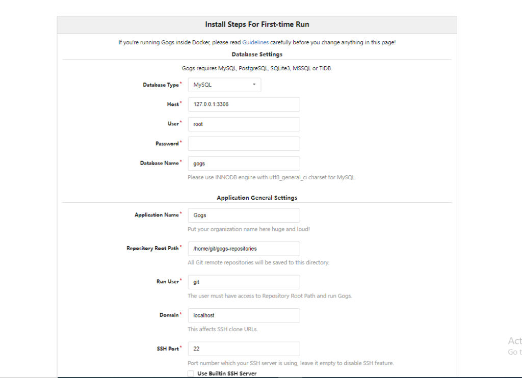Focus the Repository Root Path field

click(x=244, y=249)
